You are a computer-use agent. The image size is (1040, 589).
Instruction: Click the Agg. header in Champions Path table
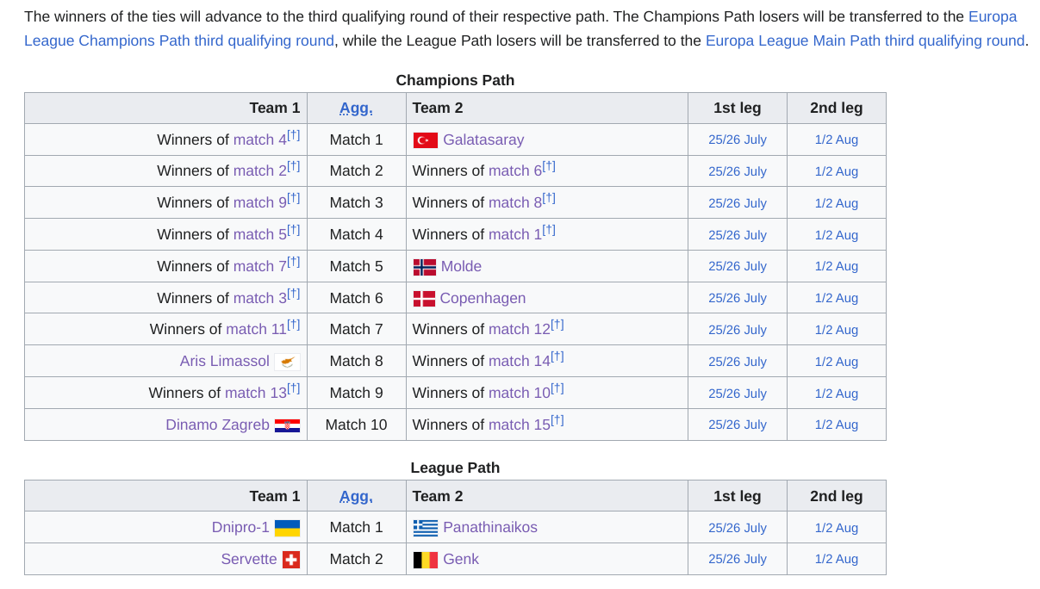(356, 108)
